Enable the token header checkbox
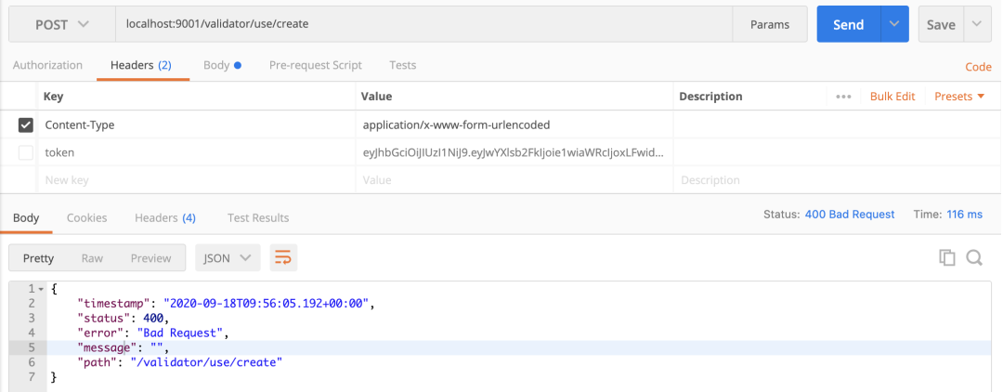Viewport: 1003px width, 392px height. coord(26,152)
